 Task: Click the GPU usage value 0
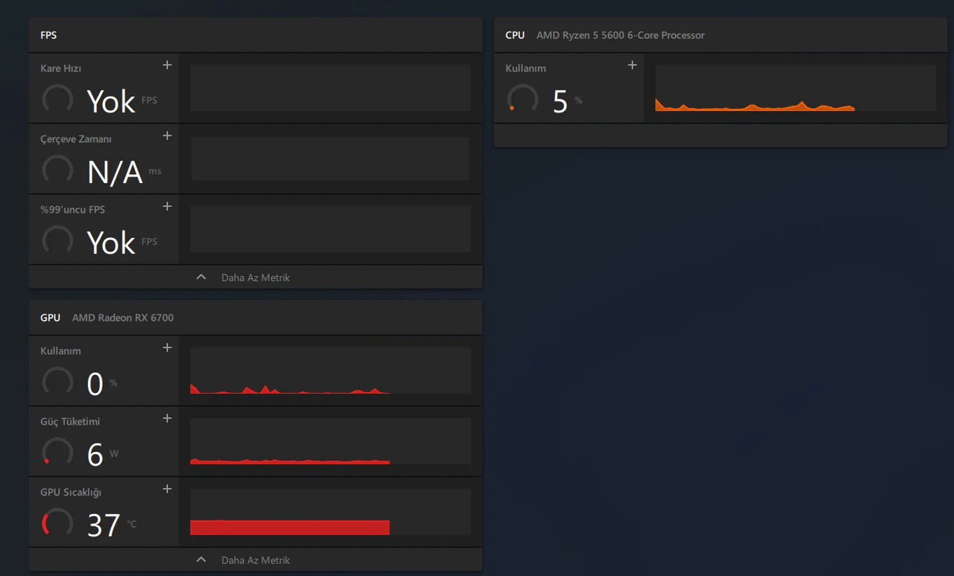95,384
